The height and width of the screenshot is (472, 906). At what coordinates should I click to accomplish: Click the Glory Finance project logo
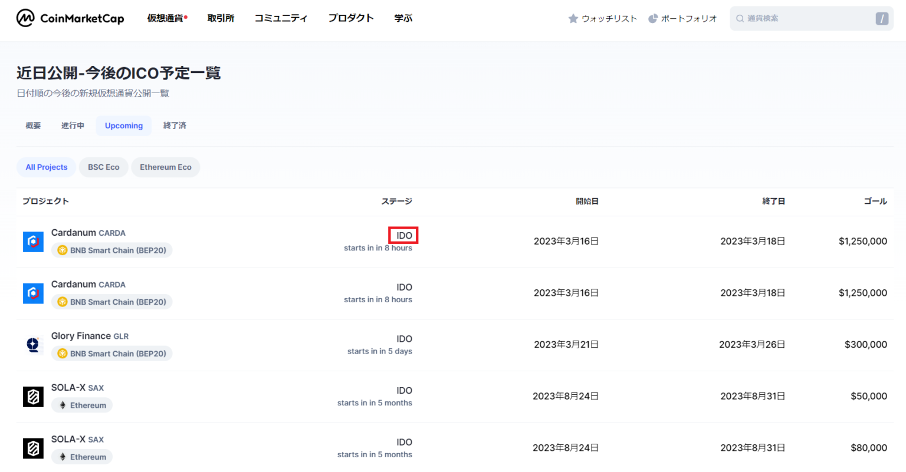(x=33, y=345)
